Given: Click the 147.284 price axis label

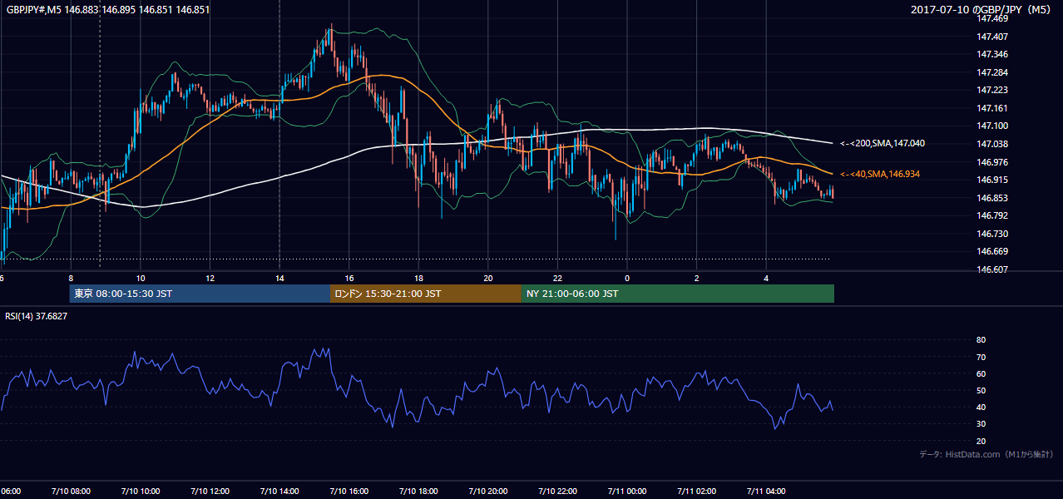Looking at the screenshot, I should 992,72.
